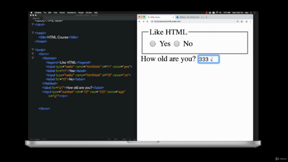Open the File menu
The image size is (288, 162).
click(45, 13)
